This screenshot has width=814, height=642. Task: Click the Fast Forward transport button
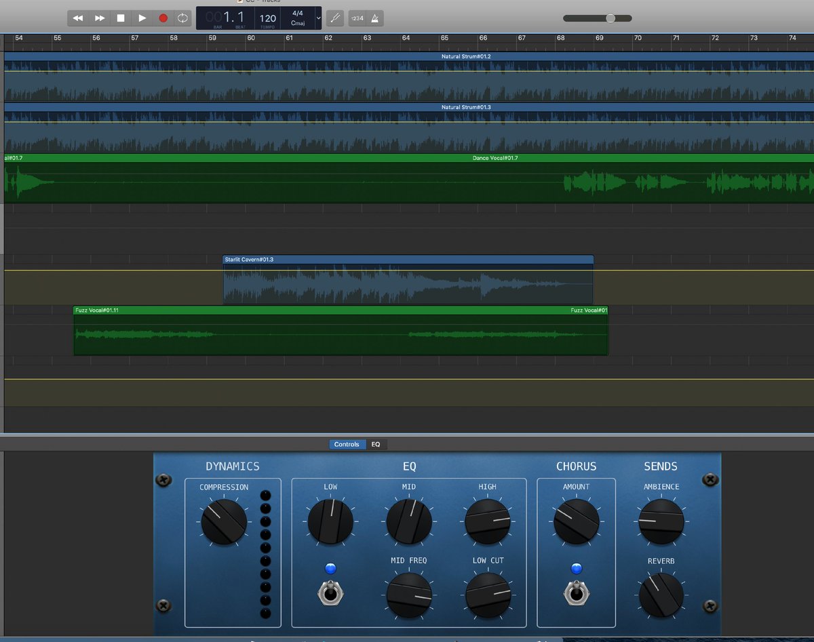pos(99,18)
